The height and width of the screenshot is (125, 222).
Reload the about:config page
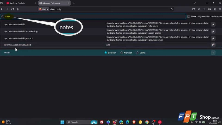pyautogui.click(x=12, y=9)
